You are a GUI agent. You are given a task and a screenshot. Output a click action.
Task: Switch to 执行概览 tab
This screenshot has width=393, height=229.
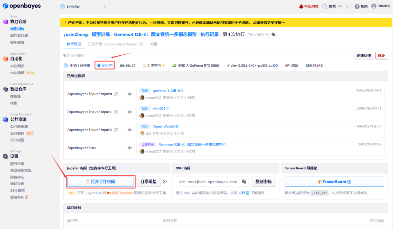coord(74,44)
